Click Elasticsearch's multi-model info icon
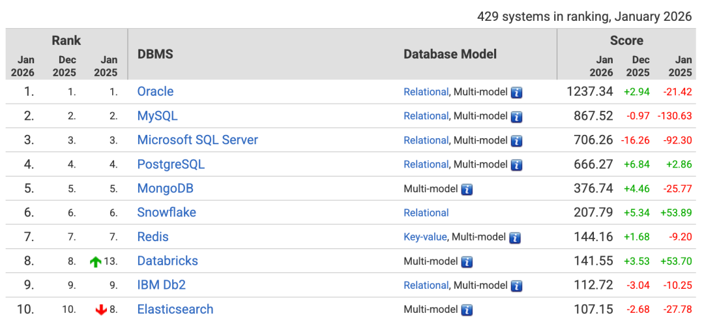This screenshot has width=704, height=322. (467, 310)
